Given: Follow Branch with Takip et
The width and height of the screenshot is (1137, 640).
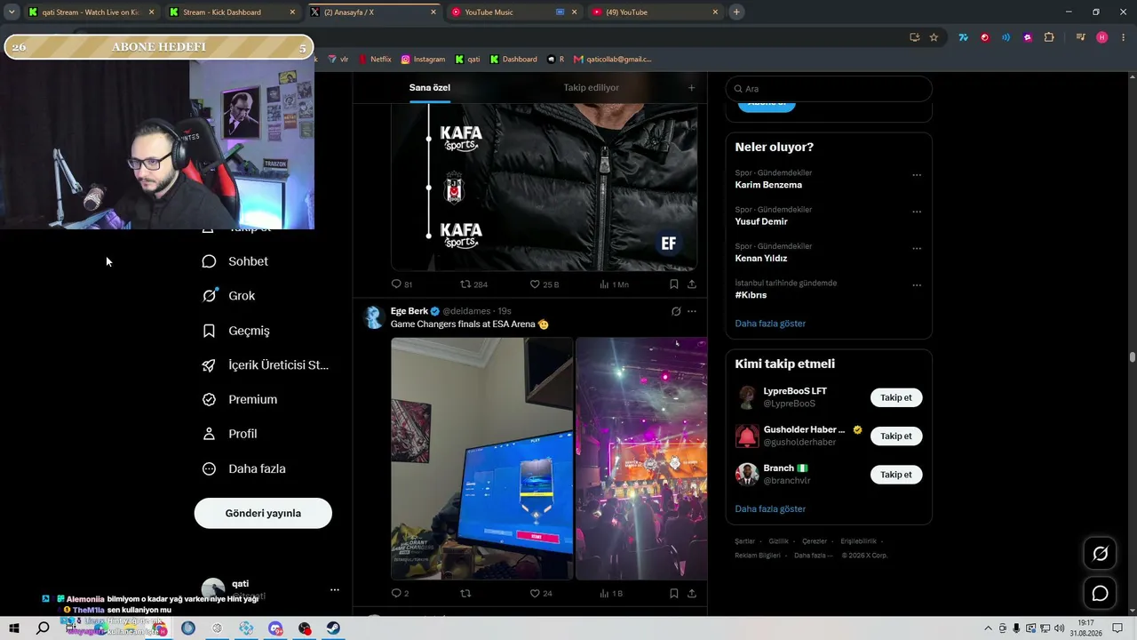Looking at the screenshot, I should [x=896, y=475].
